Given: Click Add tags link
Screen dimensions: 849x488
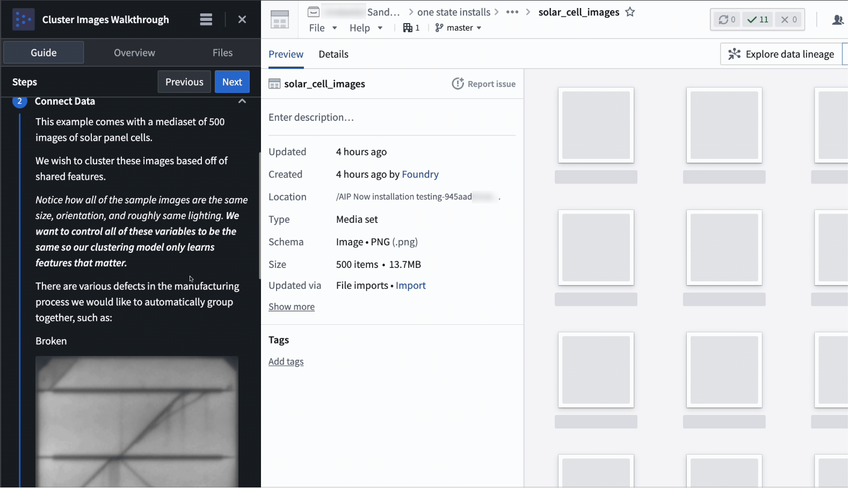Looking at the screenshot, I should click(x=286, y=361).
